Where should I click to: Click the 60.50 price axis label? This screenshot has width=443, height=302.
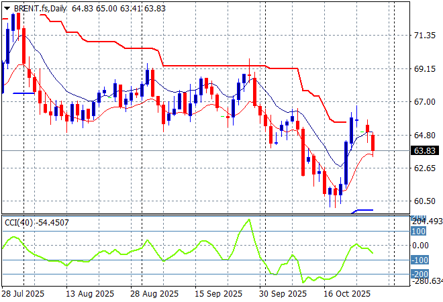pos(425,201)
